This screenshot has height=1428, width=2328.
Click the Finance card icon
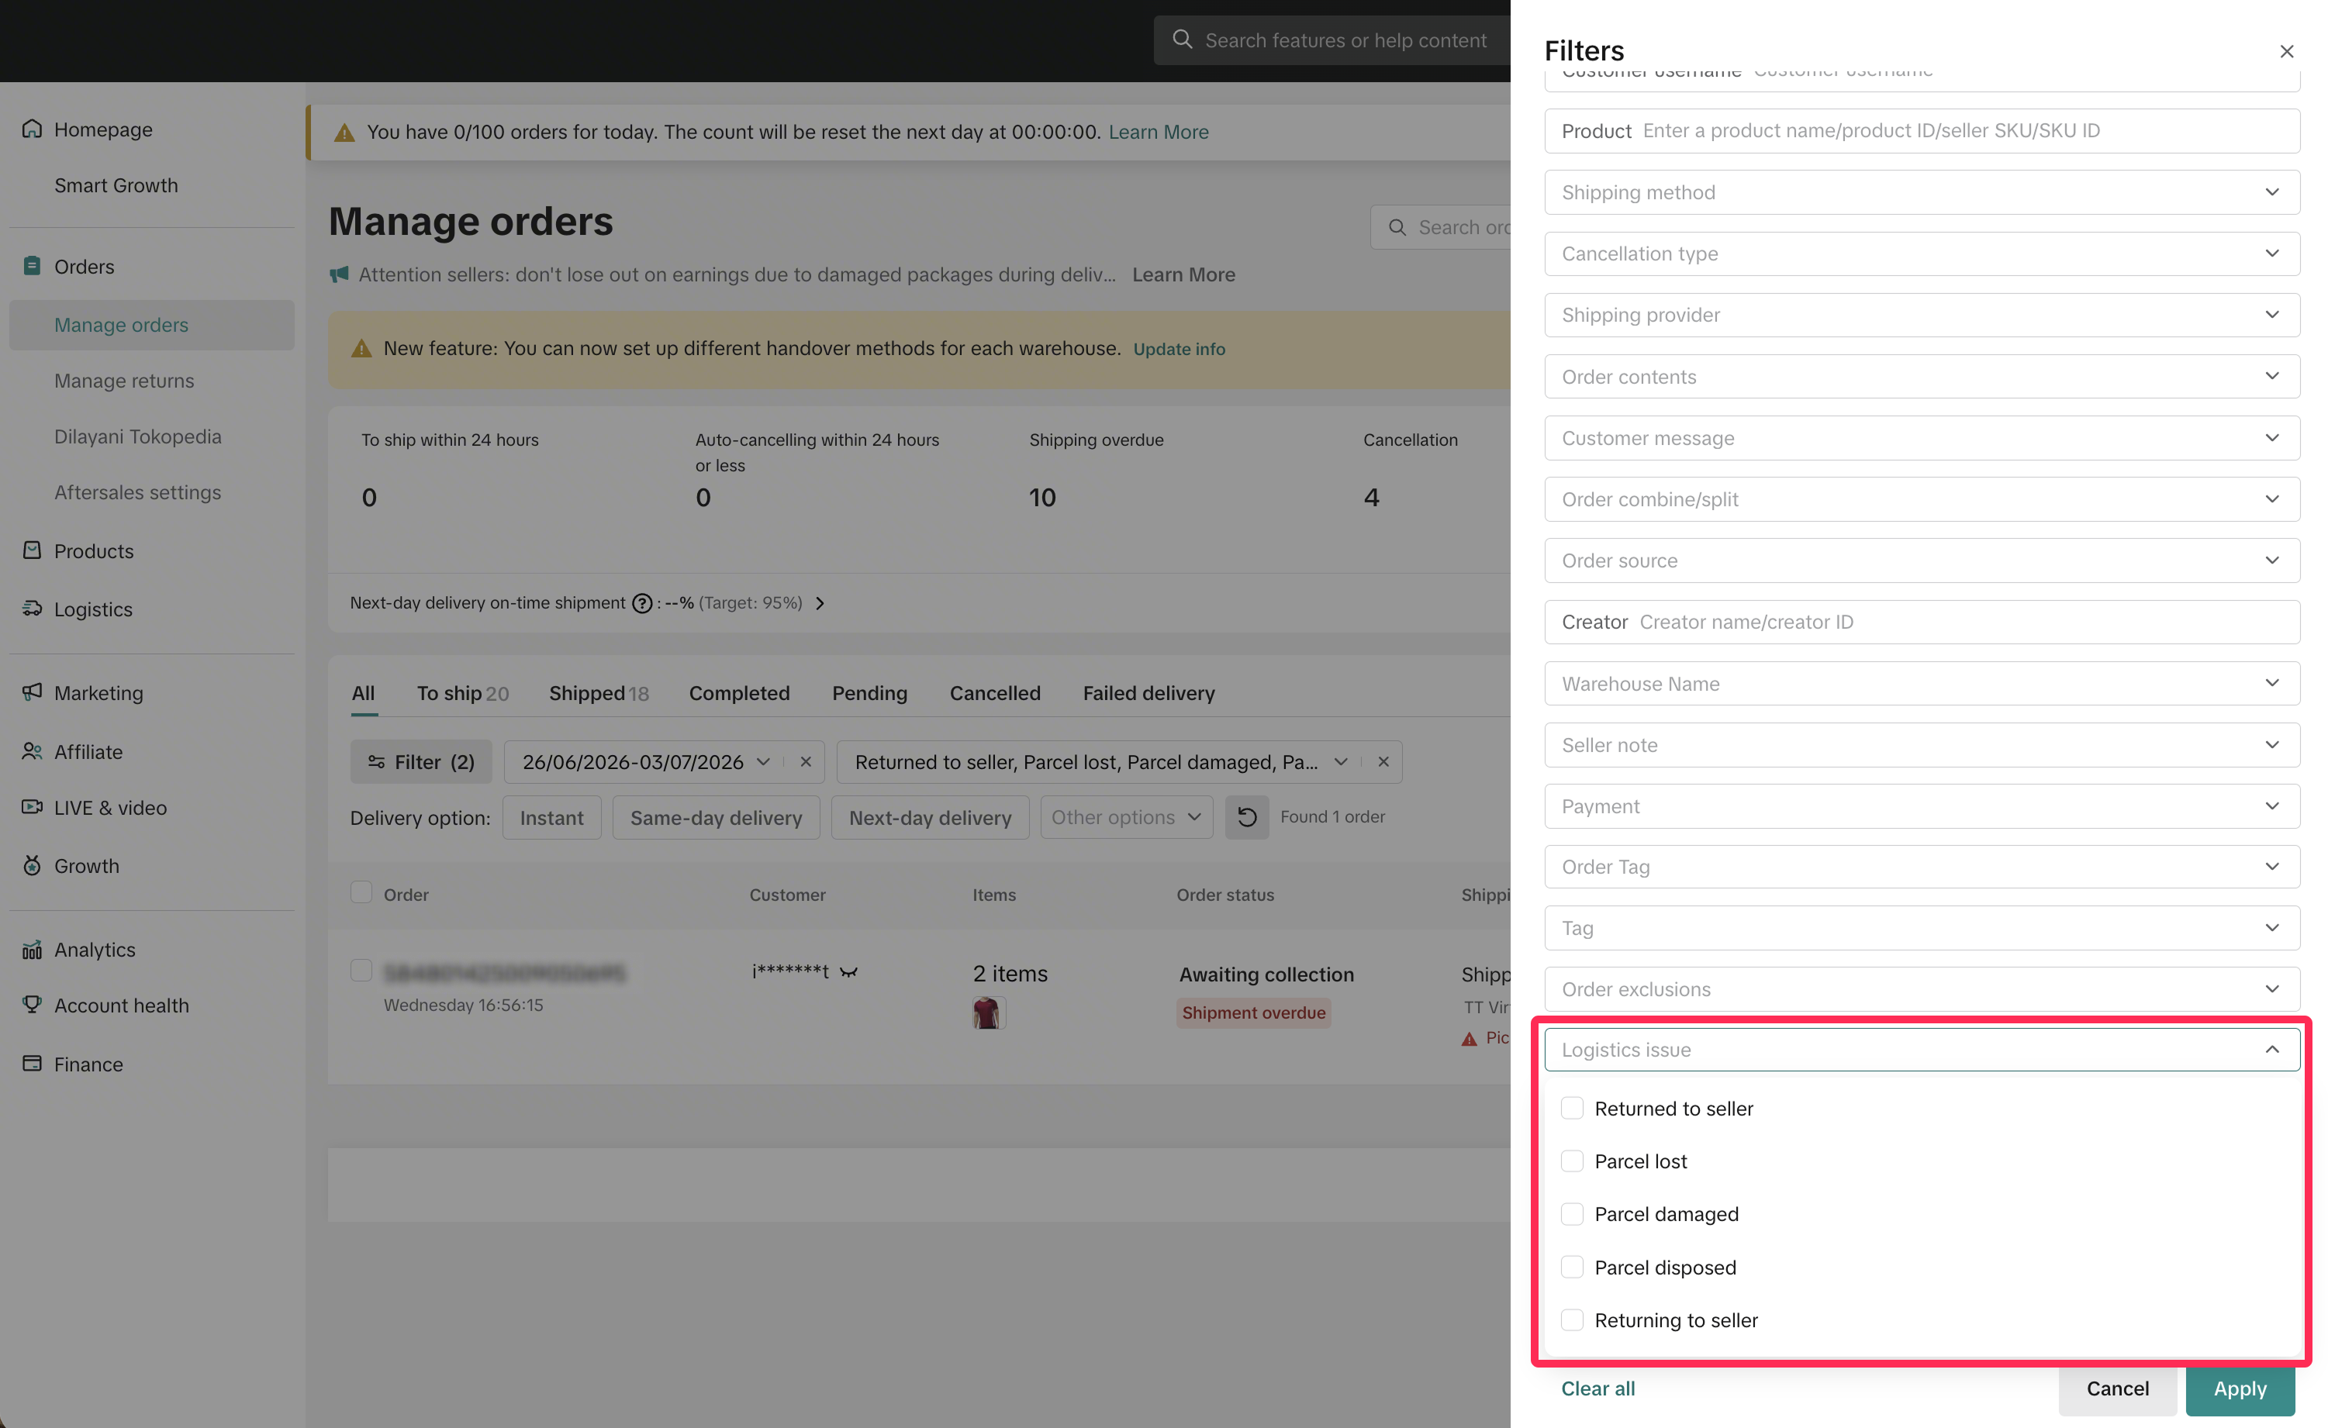click(32, 1064)
